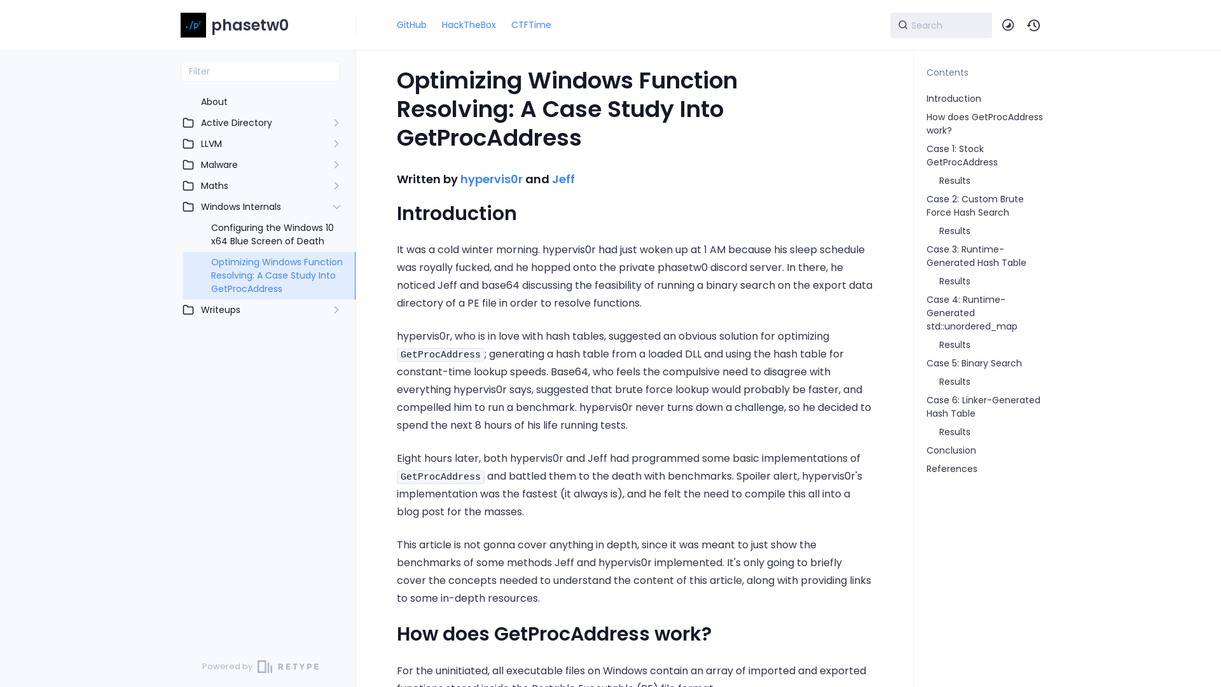Open the Windows Internals sidebar label
This screenshot has width=1221, height=687.
click(241, 207)
